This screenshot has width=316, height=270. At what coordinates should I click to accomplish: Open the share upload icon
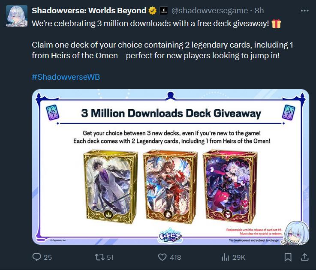[x=305, y=257]
